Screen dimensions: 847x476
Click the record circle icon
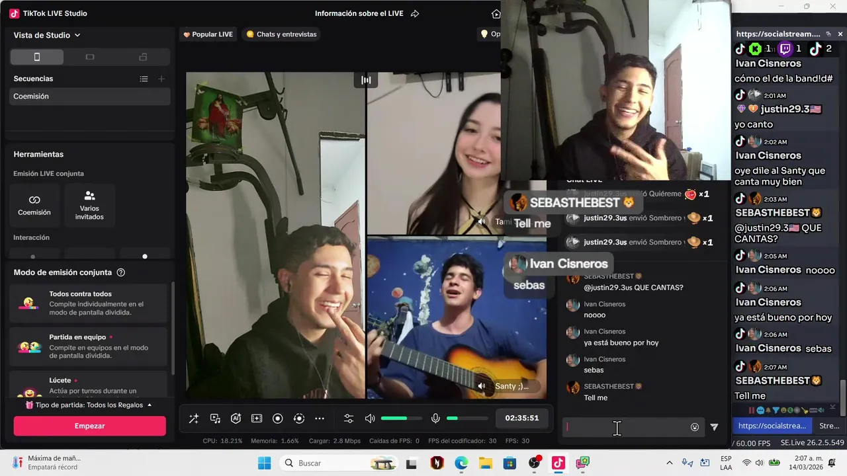pos(278,418)
